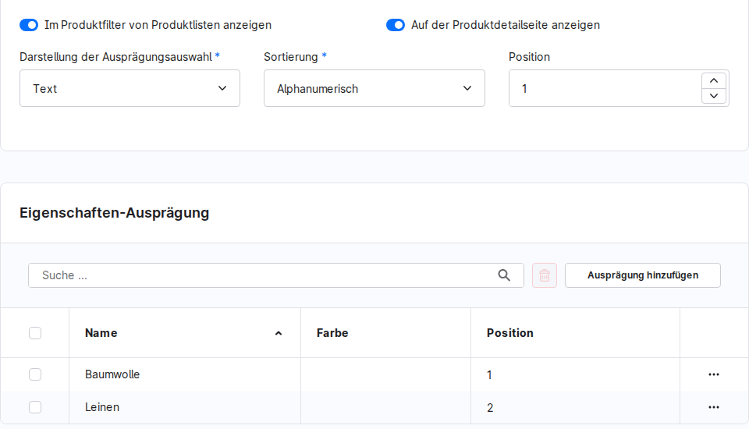Click the Farbe column header
The image size is (749, 429).
(385, 333)
